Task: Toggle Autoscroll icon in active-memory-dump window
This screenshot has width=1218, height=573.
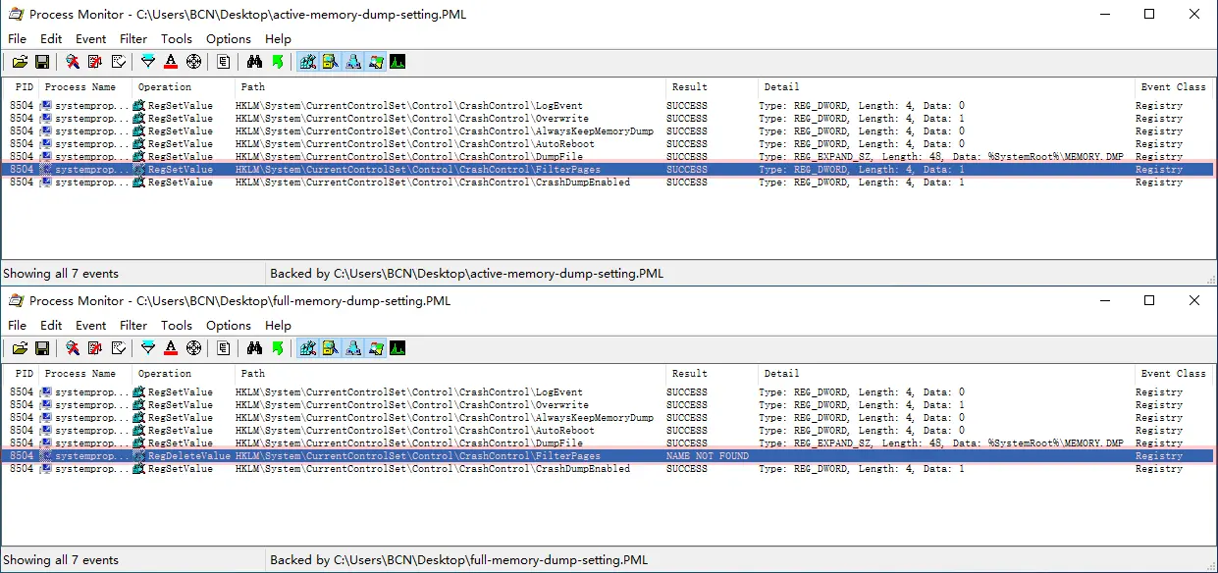Action: [95, 62]
